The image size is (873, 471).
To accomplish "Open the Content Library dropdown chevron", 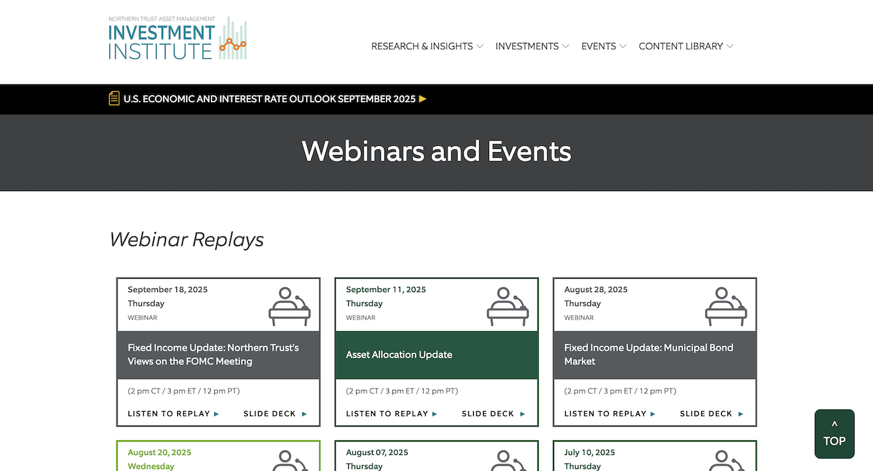I will [x=730, y=46].
